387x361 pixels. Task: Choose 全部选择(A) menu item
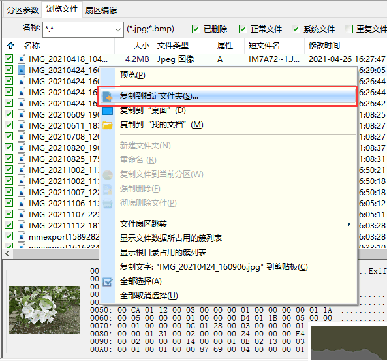(x=228, y=281)
